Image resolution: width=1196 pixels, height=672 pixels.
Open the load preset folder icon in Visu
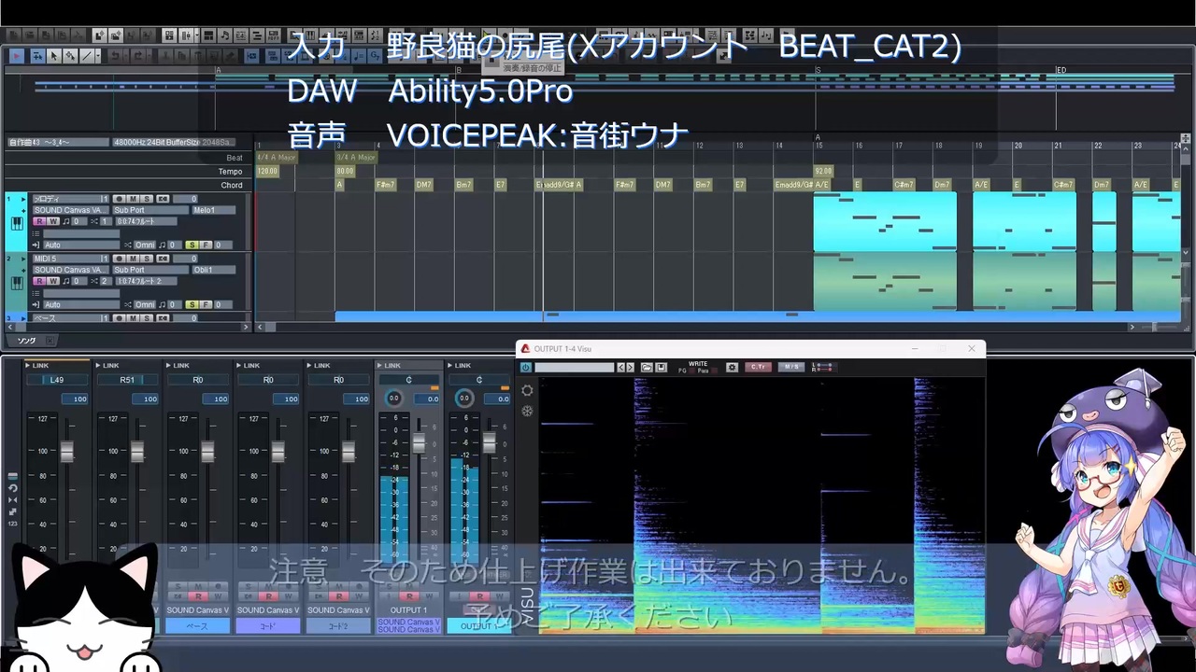point(647,368)
